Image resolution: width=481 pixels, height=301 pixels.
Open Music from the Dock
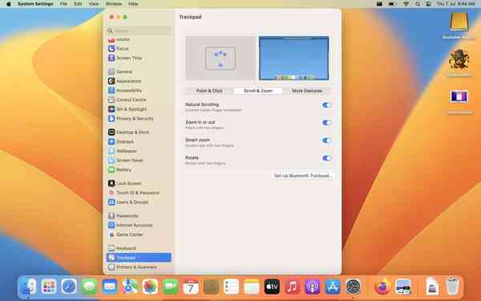pyautogui.click(x=293, y=287)
